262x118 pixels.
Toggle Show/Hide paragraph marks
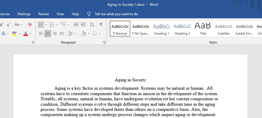point(101,25)
